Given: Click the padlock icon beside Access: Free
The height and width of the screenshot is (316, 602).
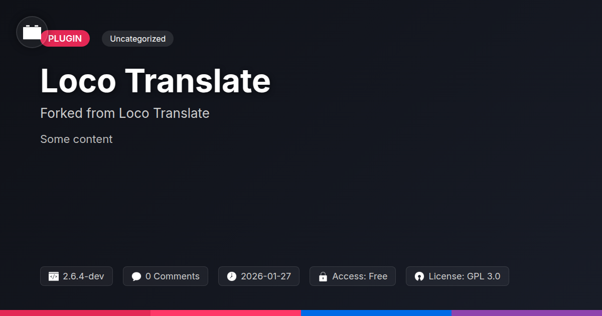Looking at the screenshot, I should coord(323,276).
